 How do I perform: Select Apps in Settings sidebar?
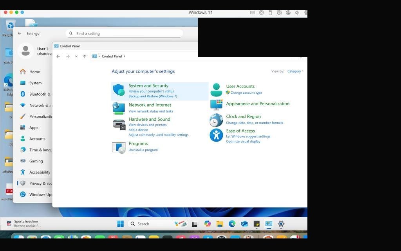tap(34, 127)
